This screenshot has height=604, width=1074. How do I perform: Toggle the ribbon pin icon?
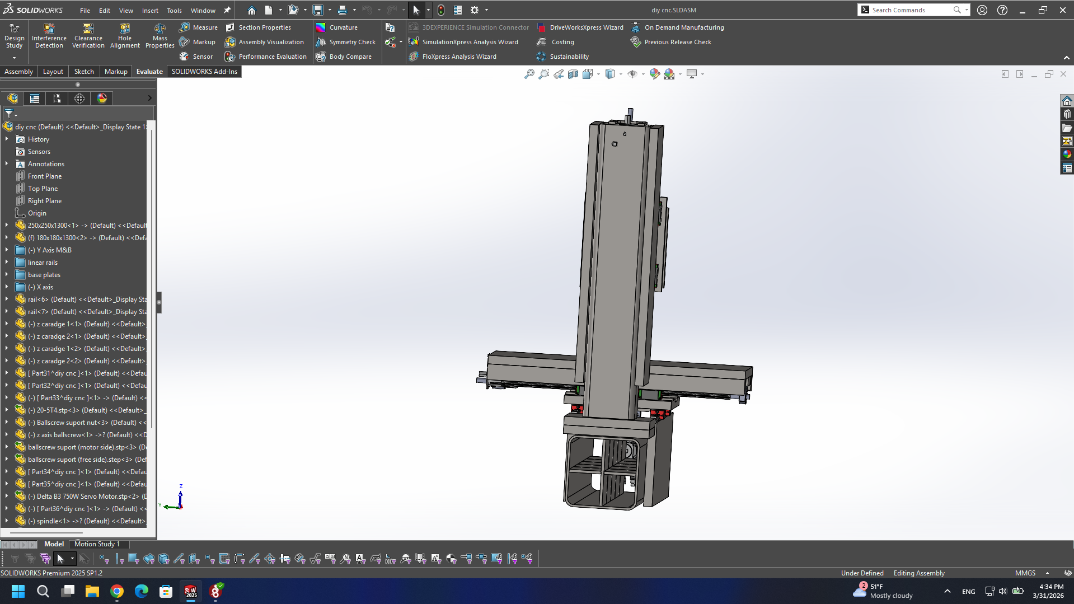(227, 10)
